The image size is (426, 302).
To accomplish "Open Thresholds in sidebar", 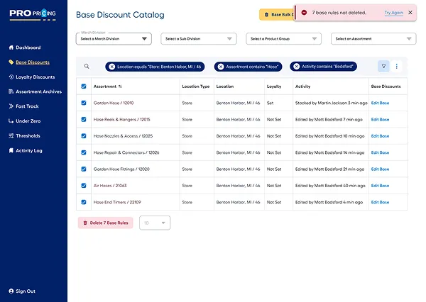I will (x=28, y=135).
